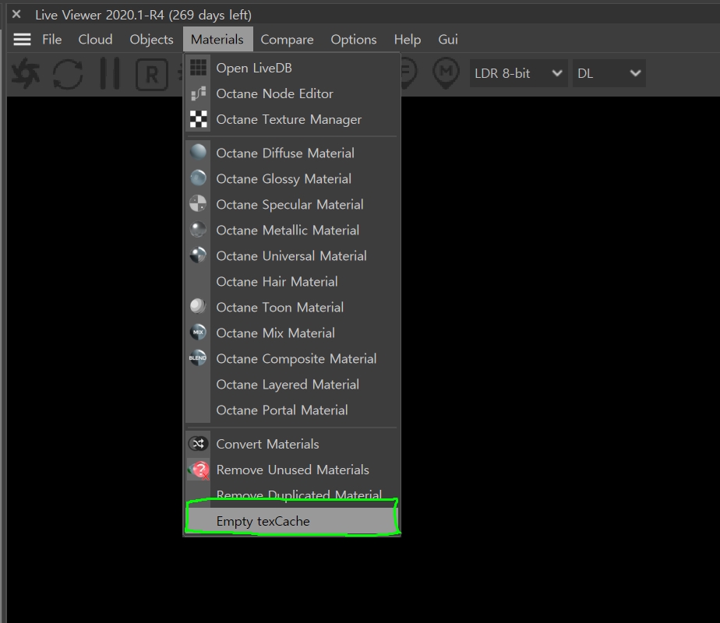Create an Octane Composite Material
Screen dimensions: 720x623
tap(291, 358)
